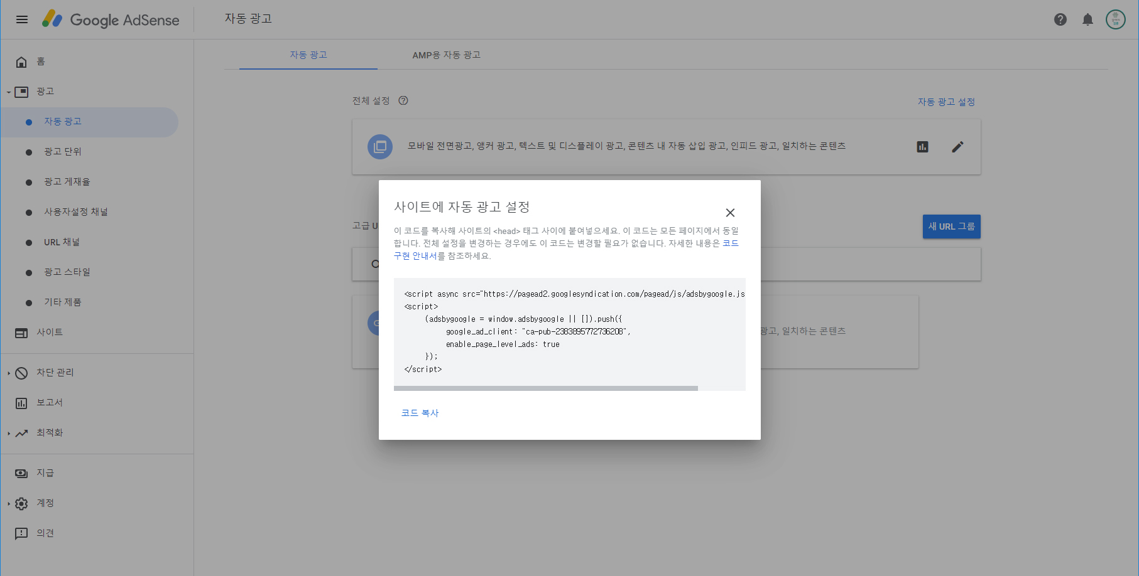The height and width of the screenshot is (576, 1139).
Task: Click the 자동 광고 page title
Action: pyautogui.click(x=248, y=19)
